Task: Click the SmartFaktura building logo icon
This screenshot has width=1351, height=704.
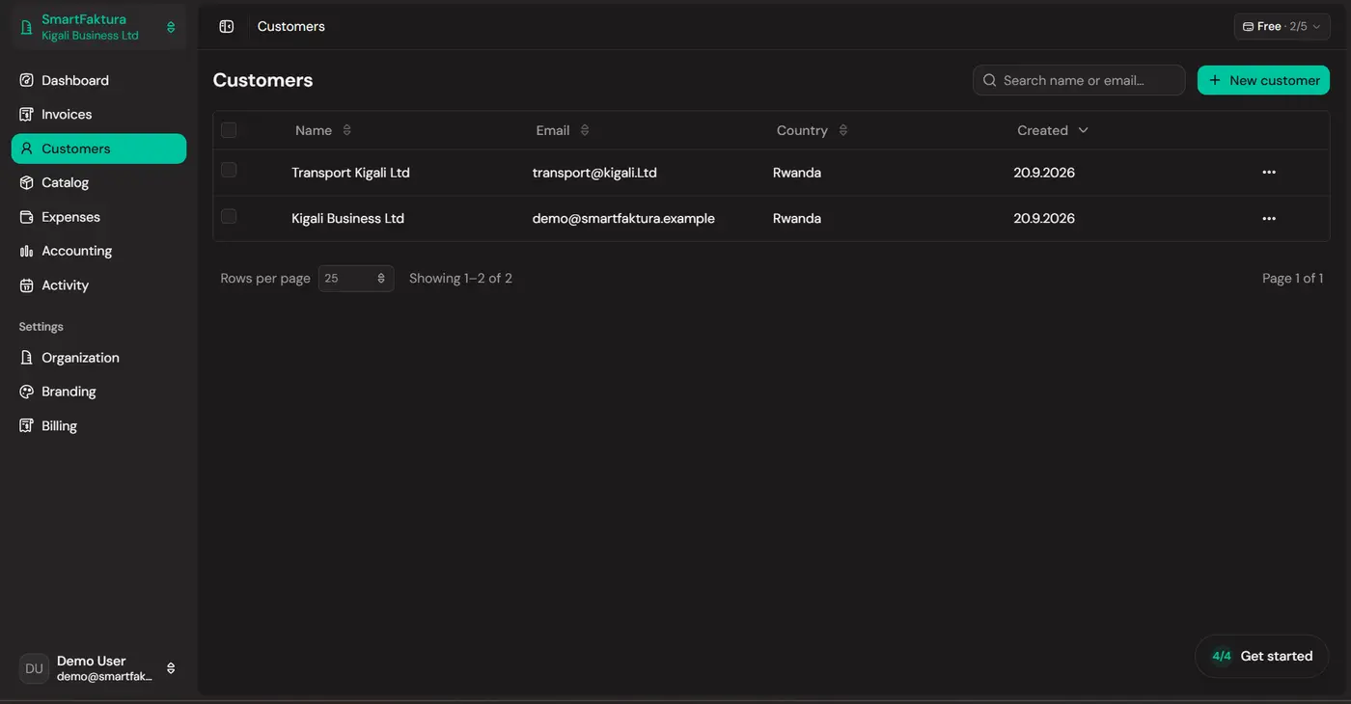Action: [x=27, y=27]
